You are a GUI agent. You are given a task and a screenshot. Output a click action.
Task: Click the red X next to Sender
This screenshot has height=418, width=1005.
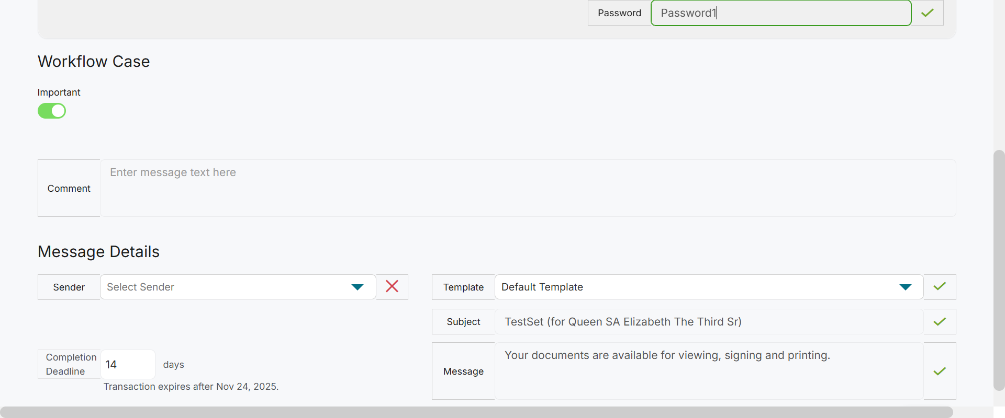392,286
